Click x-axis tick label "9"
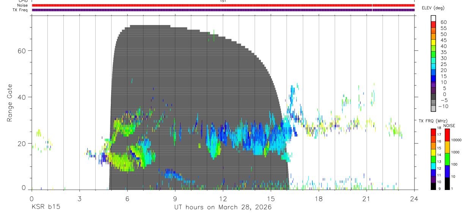The width and height of the screenshot is (466, 215). pos(175,199)
